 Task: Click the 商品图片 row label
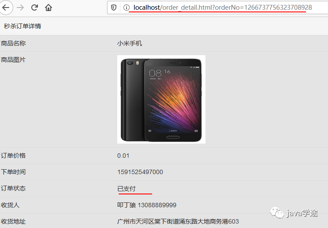point(13,60)
